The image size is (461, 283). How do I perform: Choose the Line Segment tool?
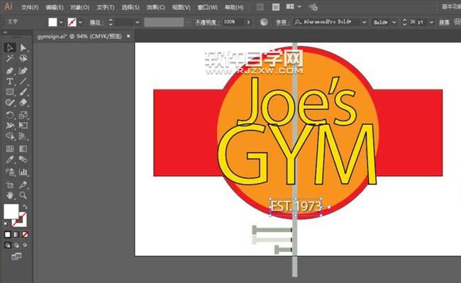(x=23, y=82)
